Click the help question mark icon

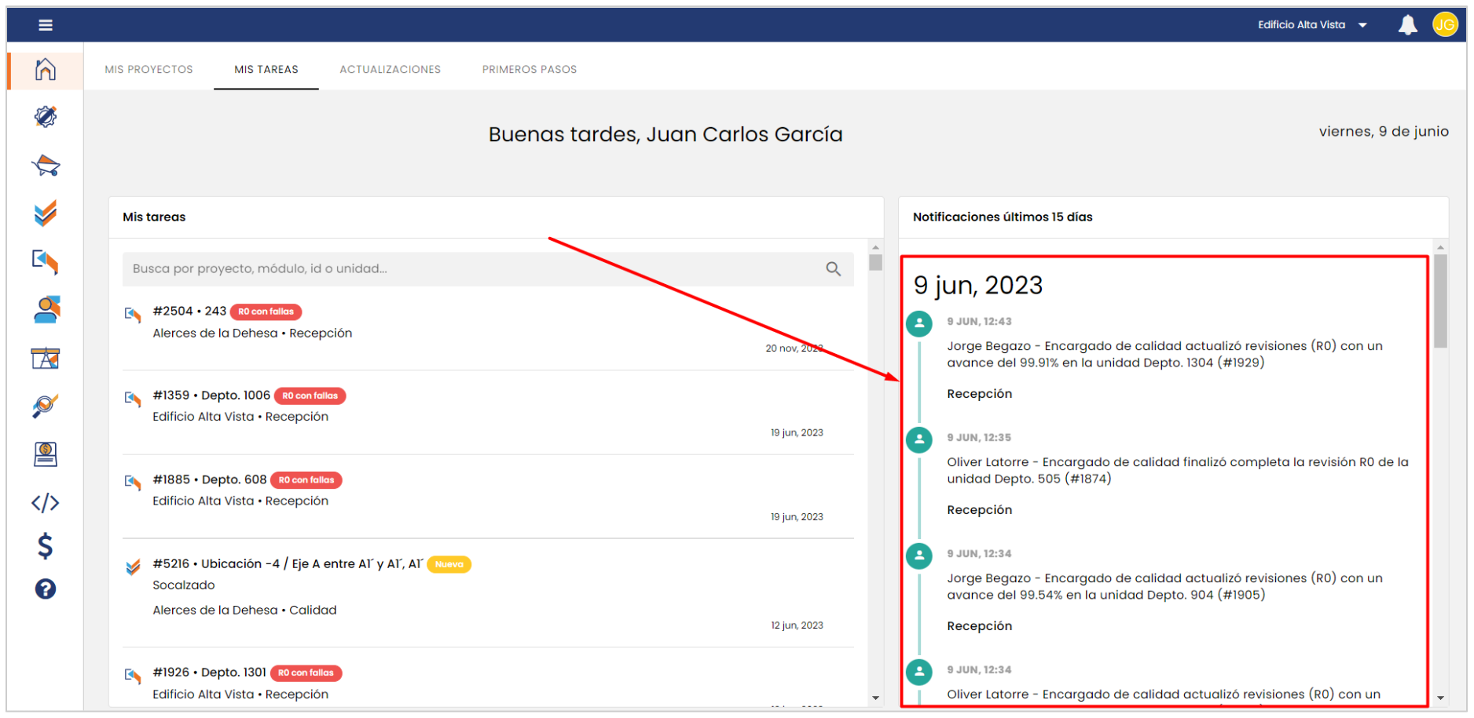tap(46, 589)
